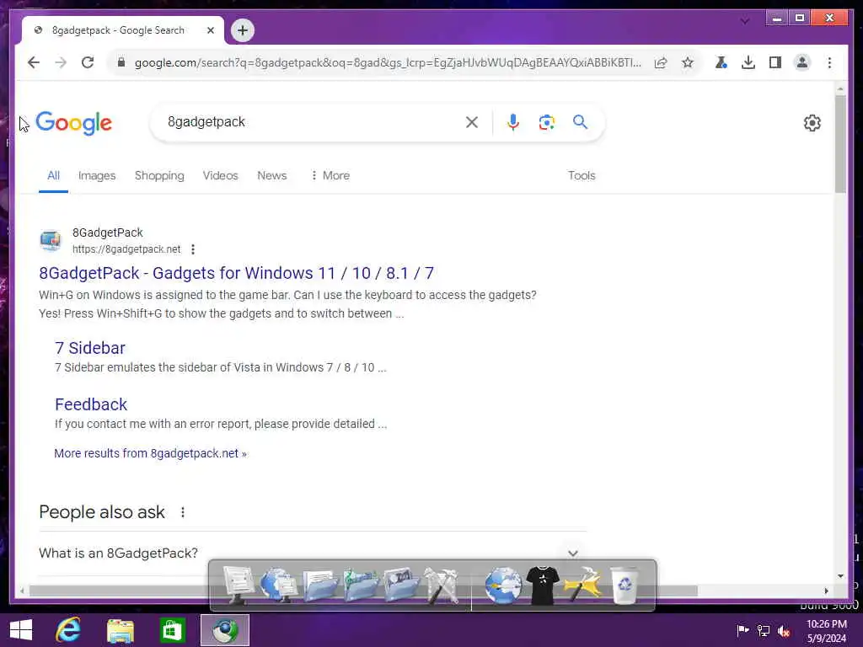Switch to the Videos tab
863x647 pixels.
pyautogui.click(x=220, y=175)
